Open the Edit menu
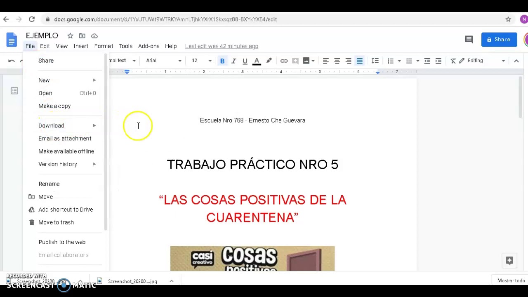The height and width of the screenshot is (297, 528). coord(45,46)
